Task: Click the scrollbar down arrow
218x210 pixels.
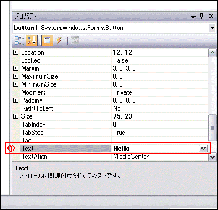Action: pyautogui.click(x=212, y=157)
